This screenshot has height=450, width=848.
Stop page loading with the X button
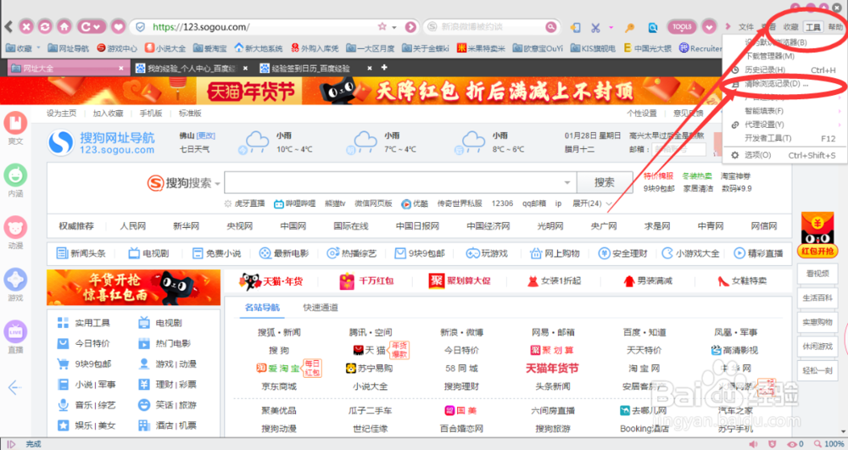26,26
